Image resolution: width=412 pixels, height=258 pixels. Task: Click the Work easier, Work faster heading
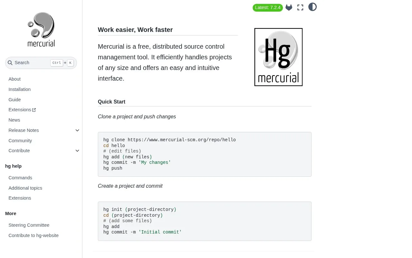point(135,30)
